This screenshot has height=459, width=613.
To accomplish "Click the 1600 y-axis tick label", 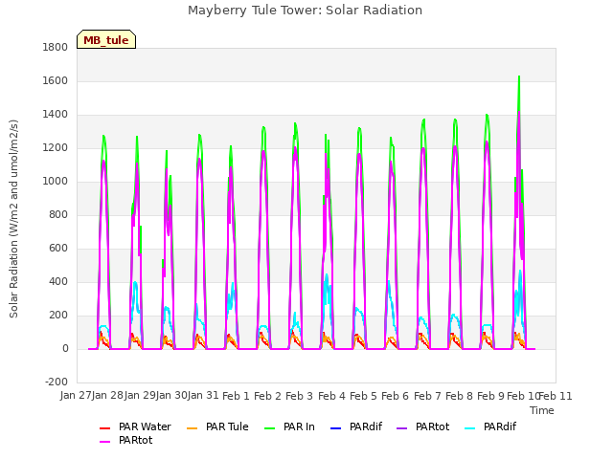I will point(56,80).
